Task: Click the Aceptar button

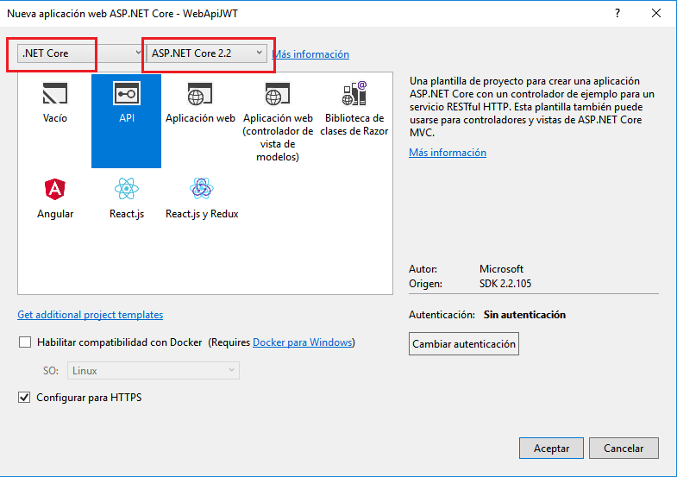Action: [551, 449]
